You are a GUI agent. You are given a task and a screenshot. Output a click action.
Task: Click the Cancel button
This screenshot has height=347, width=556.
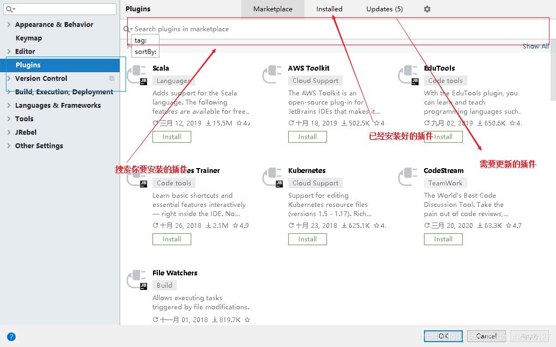point(486,336)
